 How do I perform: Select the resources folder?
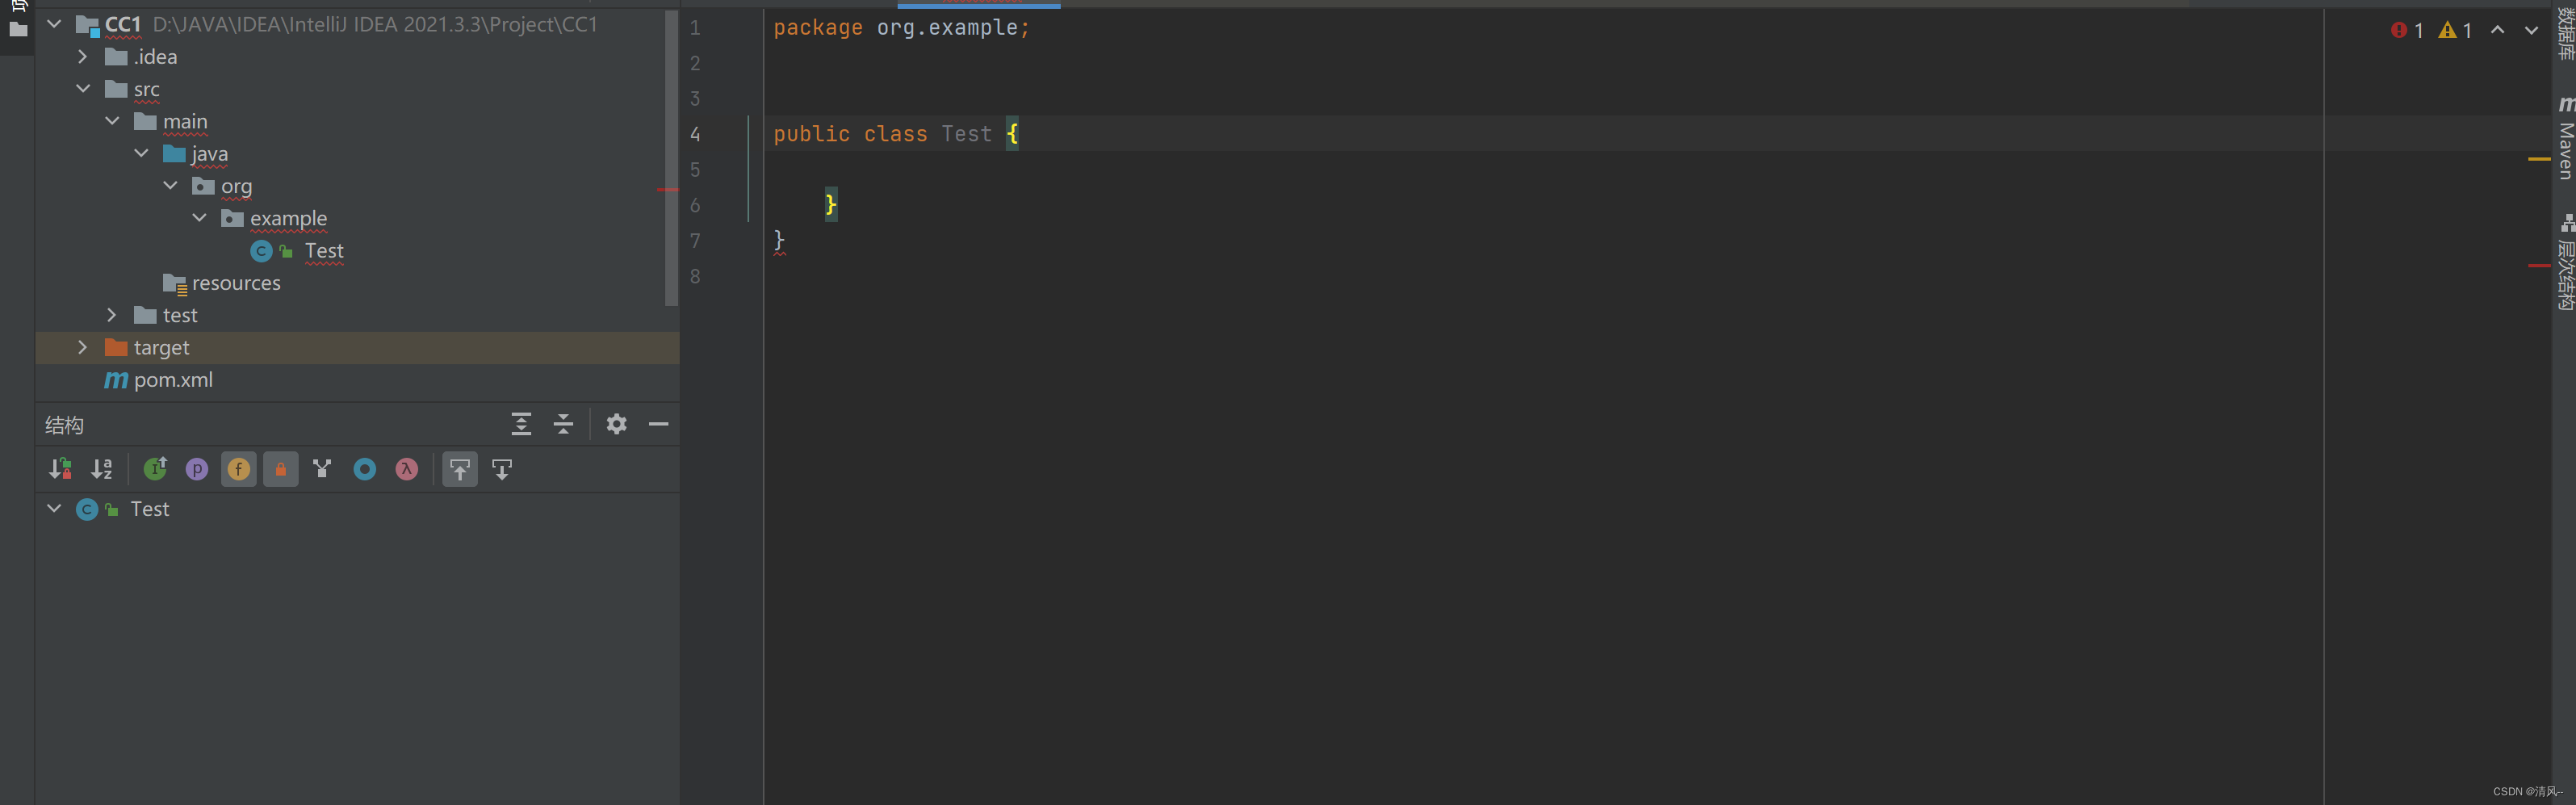point(236,283)
